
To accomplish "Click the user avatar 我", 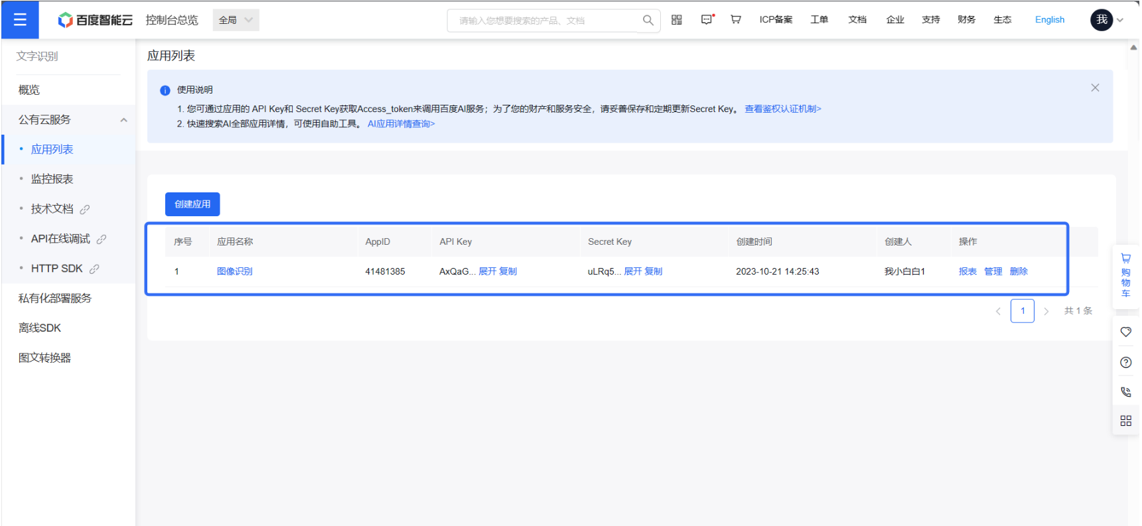I will click(1102, 20).
